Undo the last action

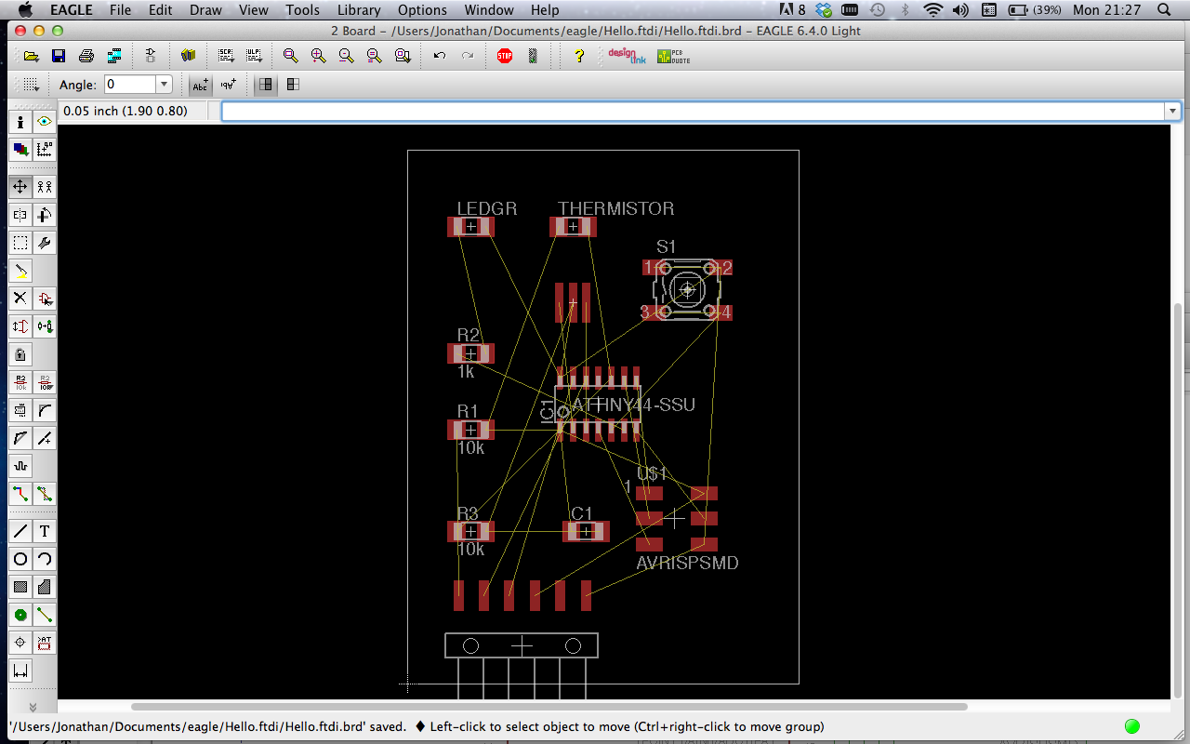(440, 56)
